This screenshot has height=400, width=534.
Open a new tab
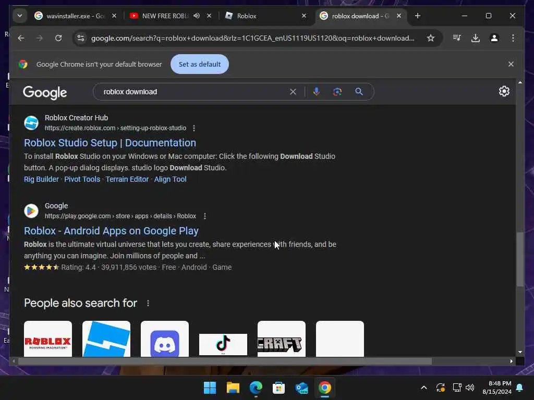point(418,16)
